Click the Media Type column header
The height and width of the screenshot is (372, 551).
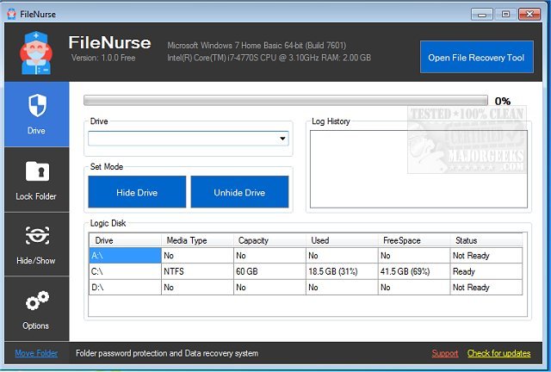pyautogui.click(x=197, y=240)
